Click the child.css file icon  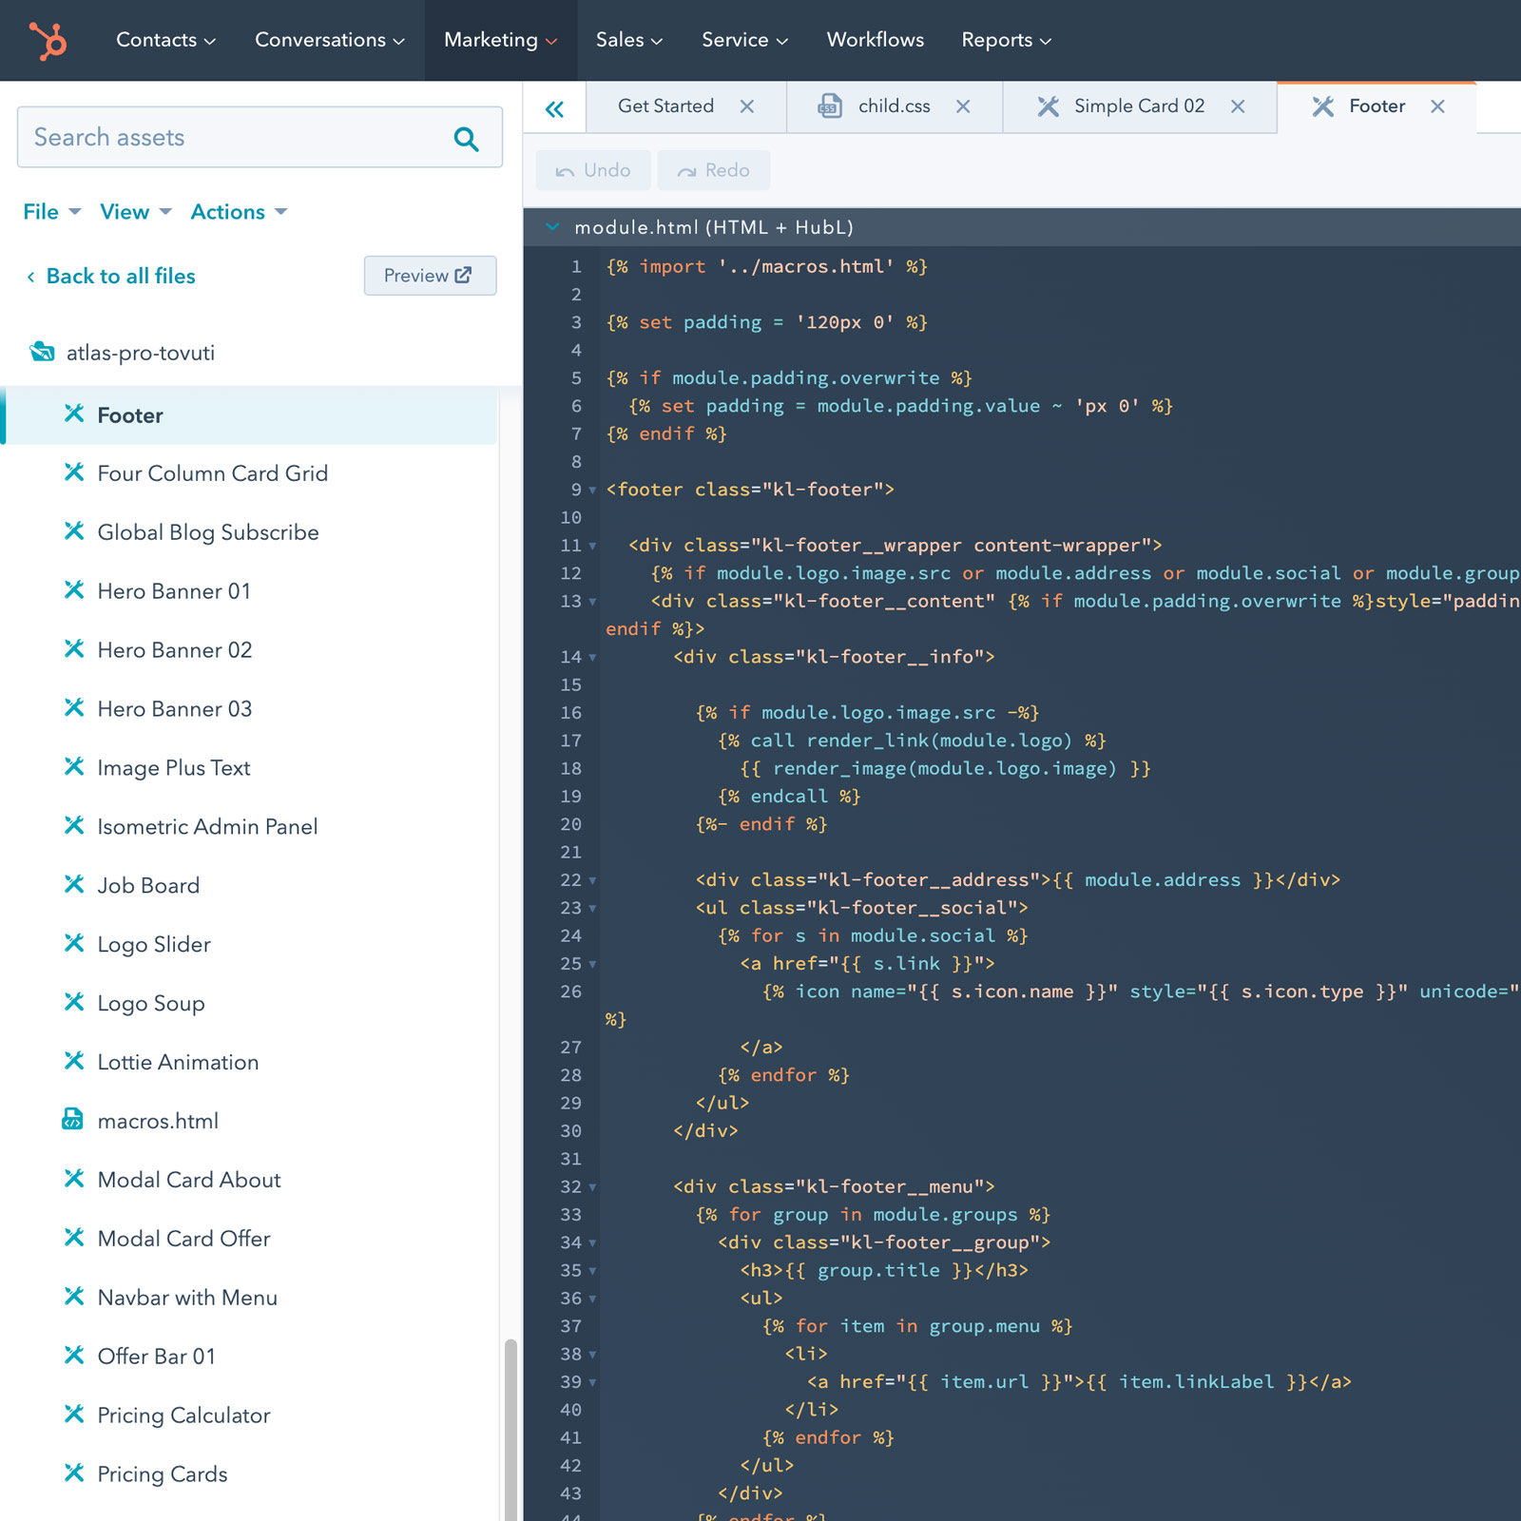(830, 106)
